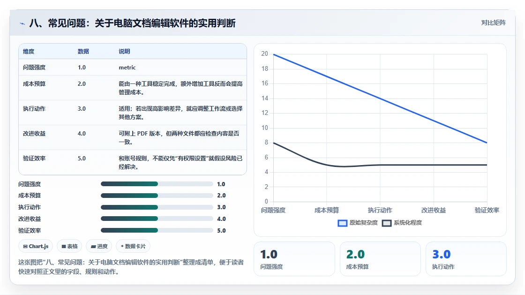Image resolution: width=525 pixels, height=295 pixels.
Task: Click the 验证效率 table row label
Action: (34, 158)
